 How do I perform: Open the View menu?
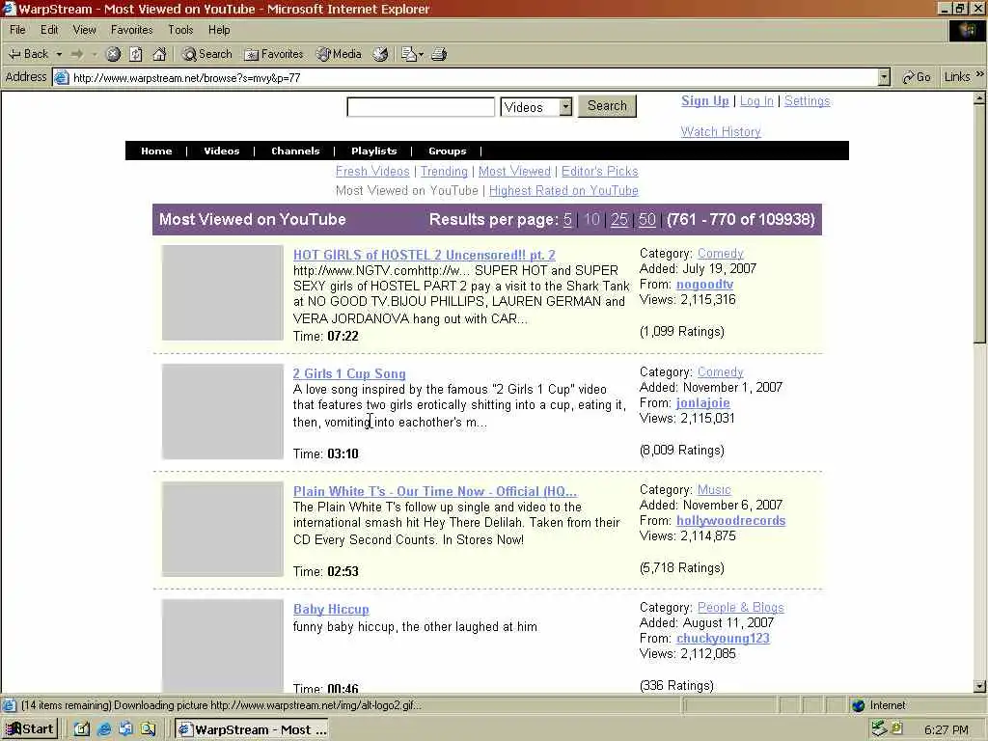coord(85,30)
